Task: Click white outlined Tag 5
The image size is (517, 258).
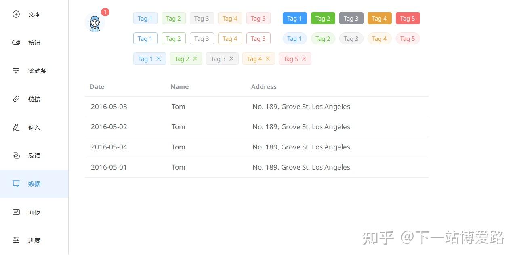Action: click(x=258, y=38)
